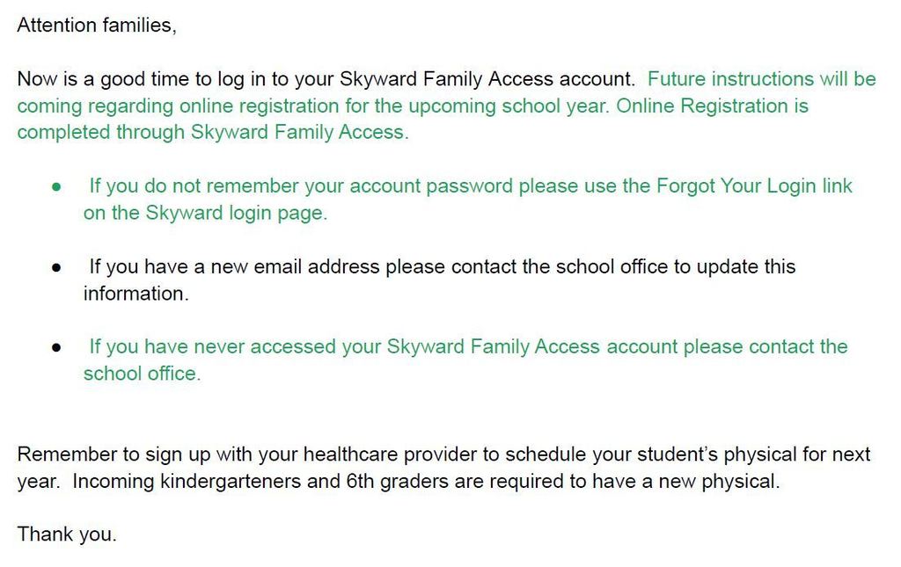Click 'on the Skyward login page.' text
Screen dimensions: 901x567
coord(205,214)
